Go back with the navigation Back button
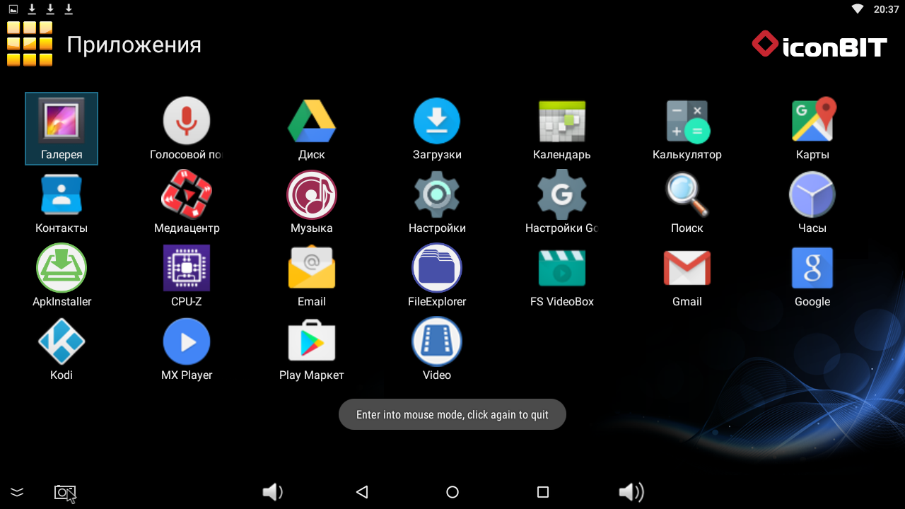Image resolution: width=905 pixels, height=509 pixels. coord(362,492)
